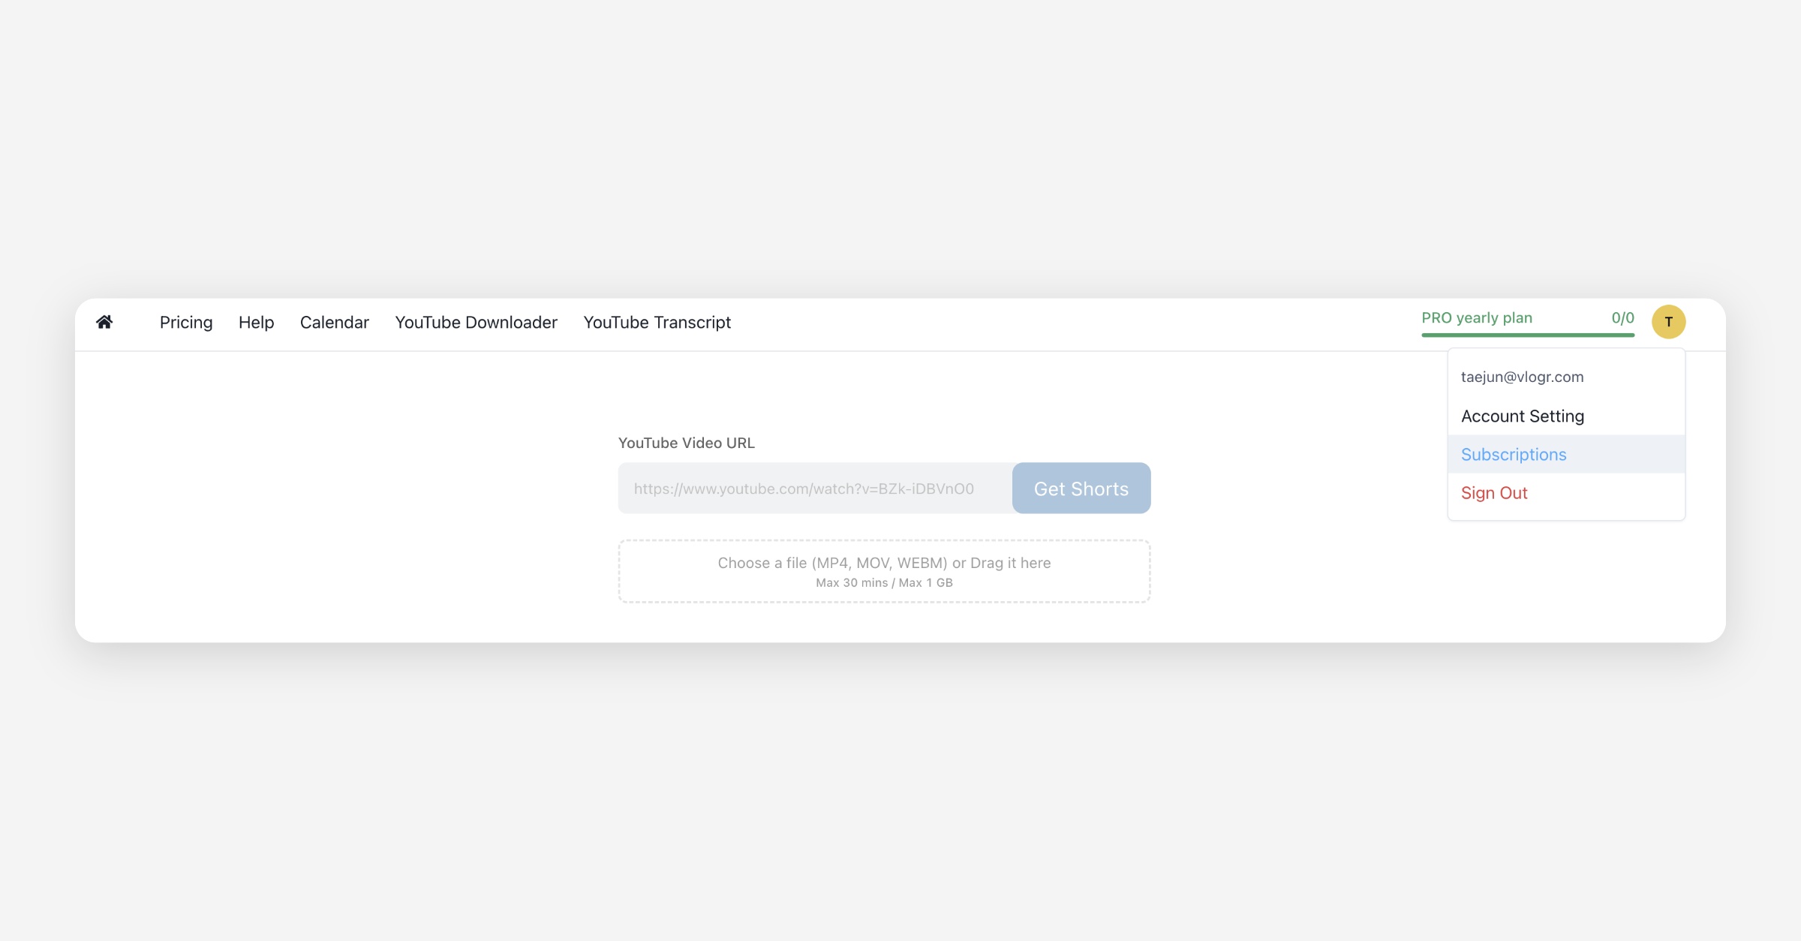The width and height of the screenshot is (1801, 941).
Task: Open the yellow T profile avatar
Action: click(x=1668, y=322)
